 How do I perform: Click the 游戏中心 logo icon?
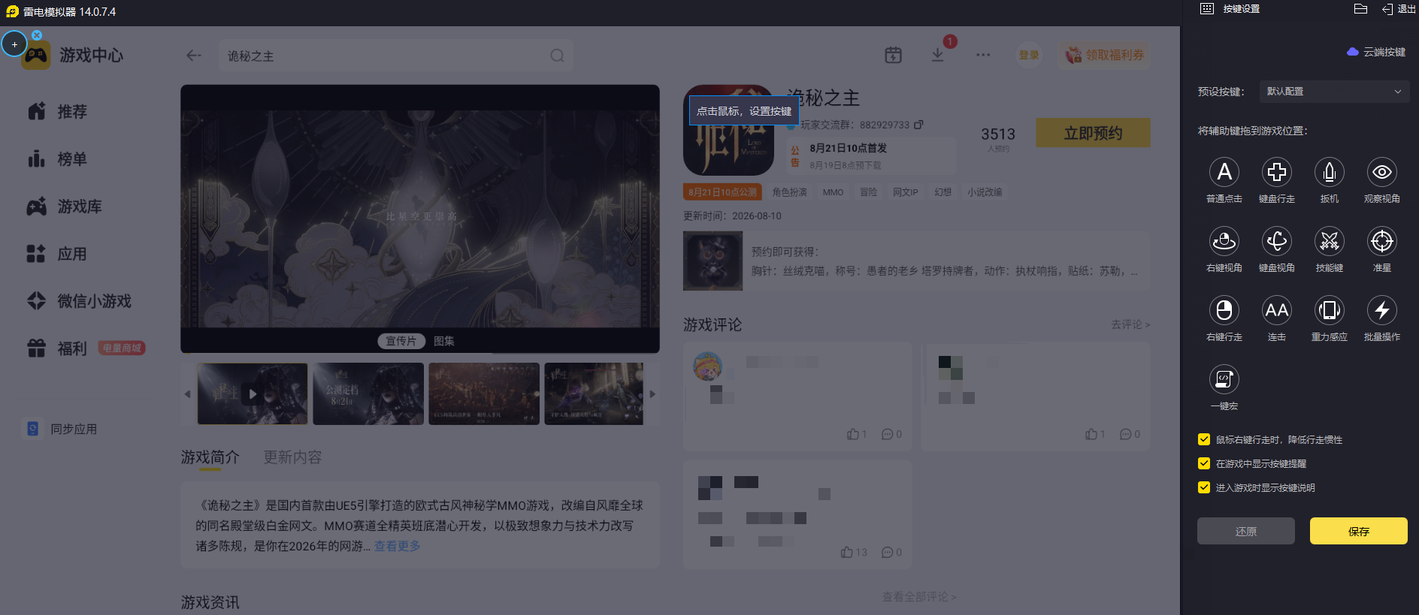[x=36, y=55]
